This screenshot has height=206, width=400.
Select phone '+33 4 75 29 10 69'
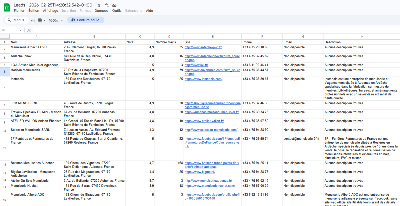coord(262,49)
